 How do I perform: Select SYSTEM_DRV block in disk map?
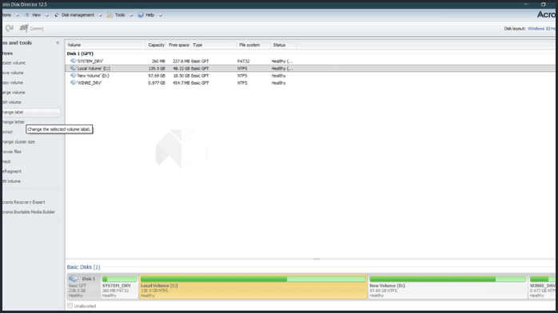pos(119,287)
